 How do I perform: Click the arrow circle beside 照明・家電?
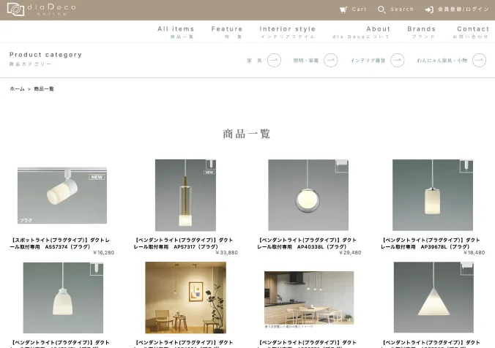tap(330, 61)
